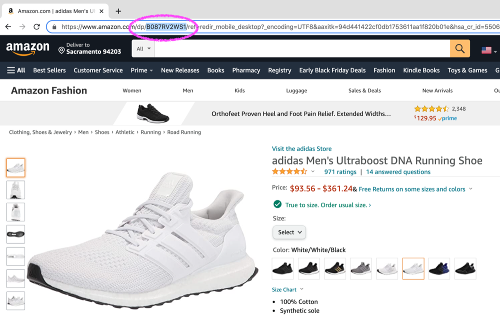The height and width of the screenshot is (316, 500).
Task: Select the black with gold stripes swatch
Action: tap(335, 269)
